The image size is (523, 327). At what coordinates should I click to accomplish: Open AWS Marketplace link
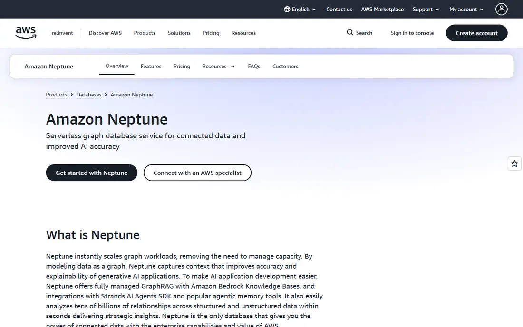coord(382,10)
